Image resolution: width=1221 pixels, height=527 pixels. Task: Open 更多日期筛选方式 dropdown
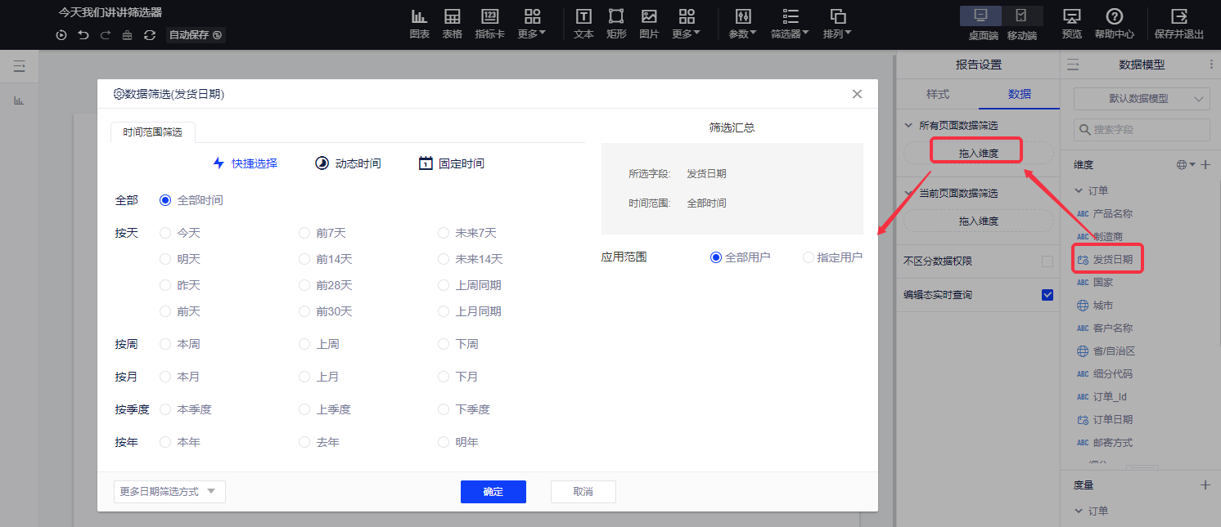coord(169,492)
